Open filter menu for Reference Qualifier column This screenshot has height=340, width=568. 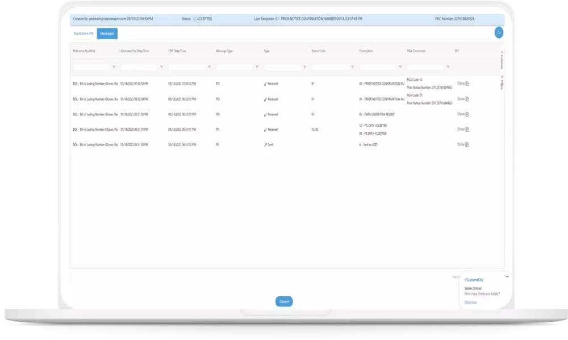[114, 67]
